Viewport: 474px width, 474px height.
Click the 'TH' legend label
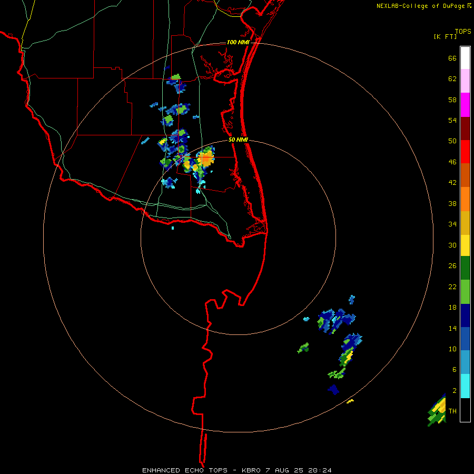point(452,411)
